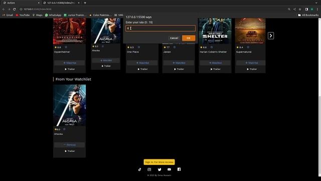
Task: Rate Jawan with its outline star
Action: point(175,47)
